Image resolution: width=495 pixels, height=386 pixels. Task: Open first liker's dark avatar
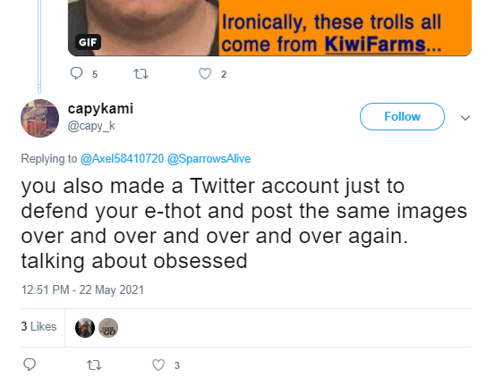[x=85, y=328]
